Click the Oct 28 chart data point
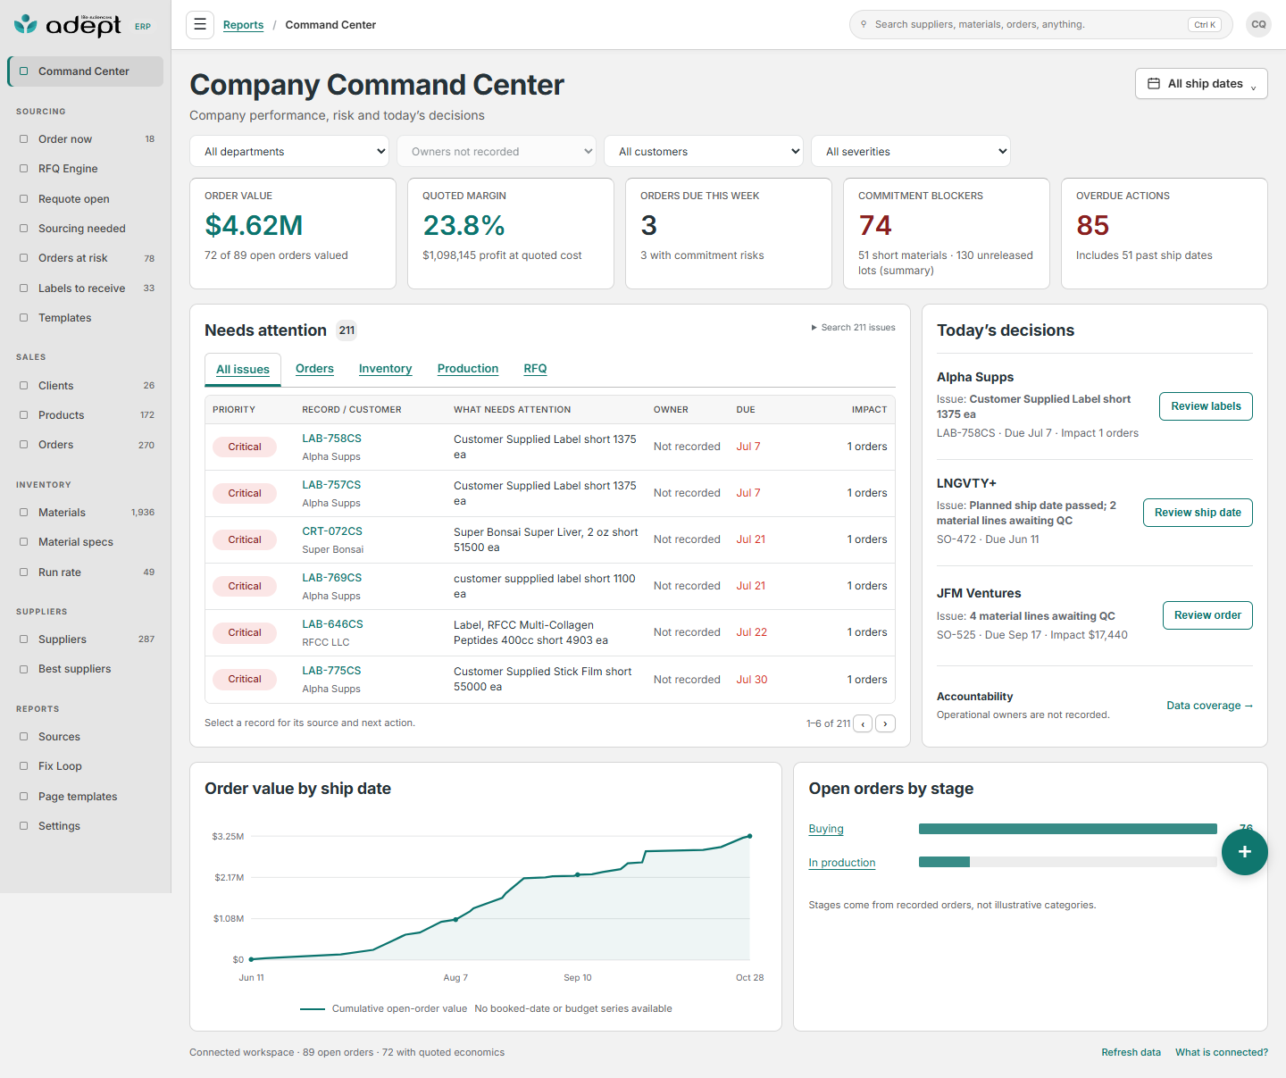This screenshot has width=1286, height=1078. click(749, 836)
